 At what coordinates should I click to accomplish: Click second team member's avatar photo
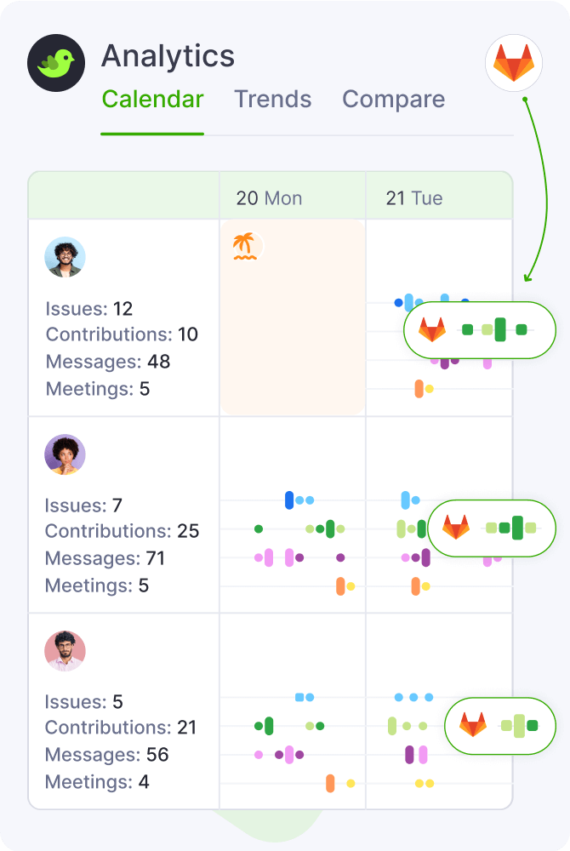pos(66,454)
